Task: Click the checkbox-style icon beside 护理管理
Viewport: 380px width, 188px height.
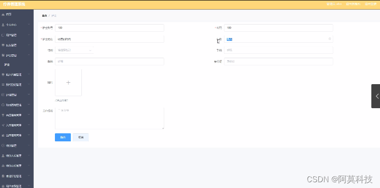Action: (x=3, y=95)
